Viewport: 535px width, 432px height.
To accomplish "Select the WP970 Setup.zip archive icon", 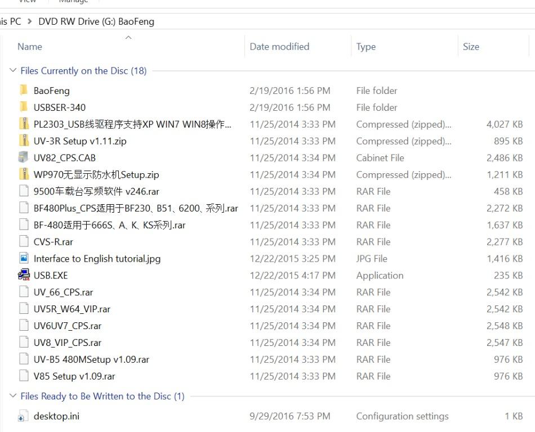I will click(24, 175).
